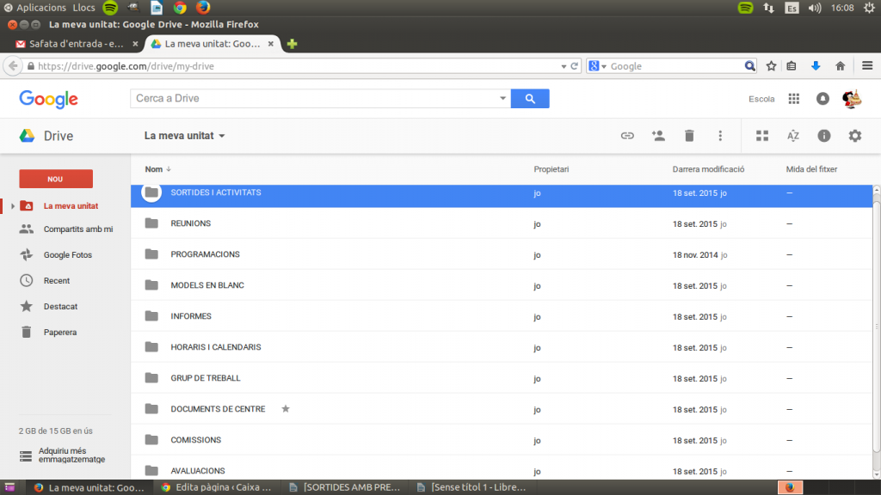The width and height of the screenshot is (881, 495).
Task: Click Adquiriu més emmagatzematge link
Action: coord(62,455)
